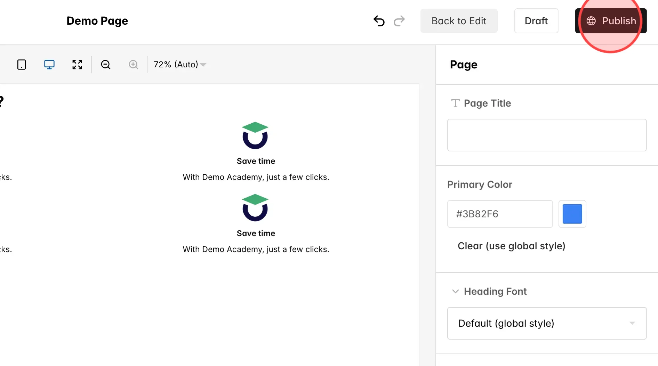
Task: Select the second Save time logo image
Action: [255, 208]
